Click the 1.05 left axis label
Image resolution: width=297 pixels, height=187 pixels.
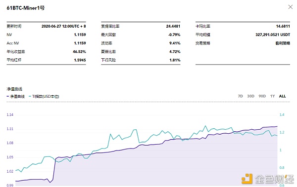pyautogui.click(x=10, y=157)
